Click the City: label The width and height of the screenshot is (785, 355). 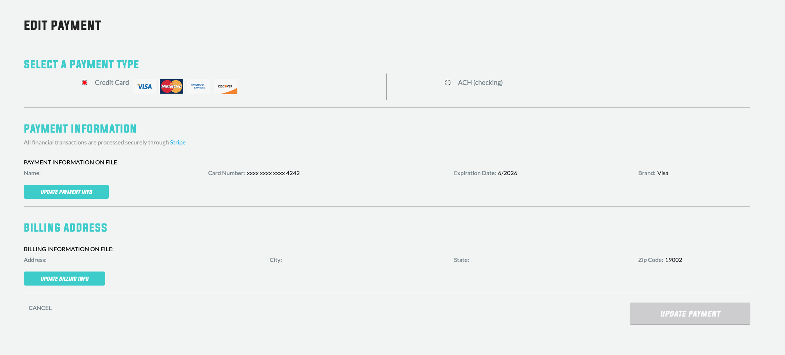pyautogui.click(x=276, y=260)
